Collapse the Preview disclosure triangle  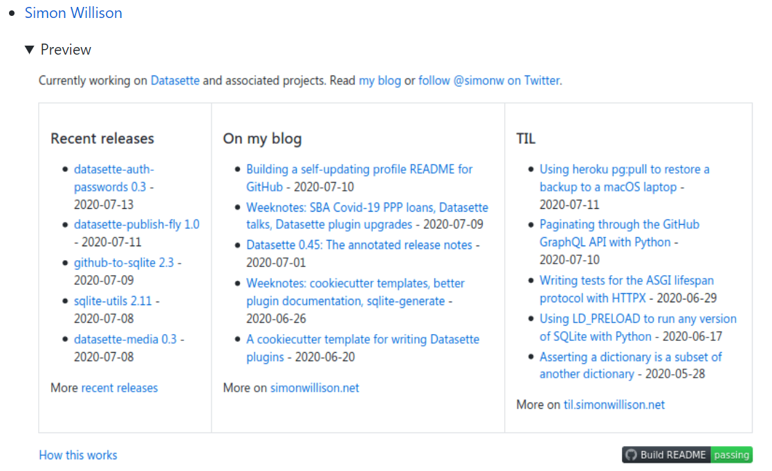pyautogui.click(x=30, y=49)
